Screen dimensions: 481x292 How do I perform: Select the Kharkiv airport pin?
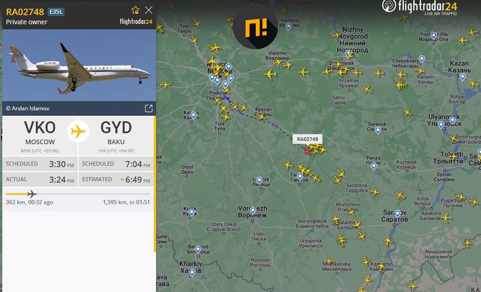point(192,272)
